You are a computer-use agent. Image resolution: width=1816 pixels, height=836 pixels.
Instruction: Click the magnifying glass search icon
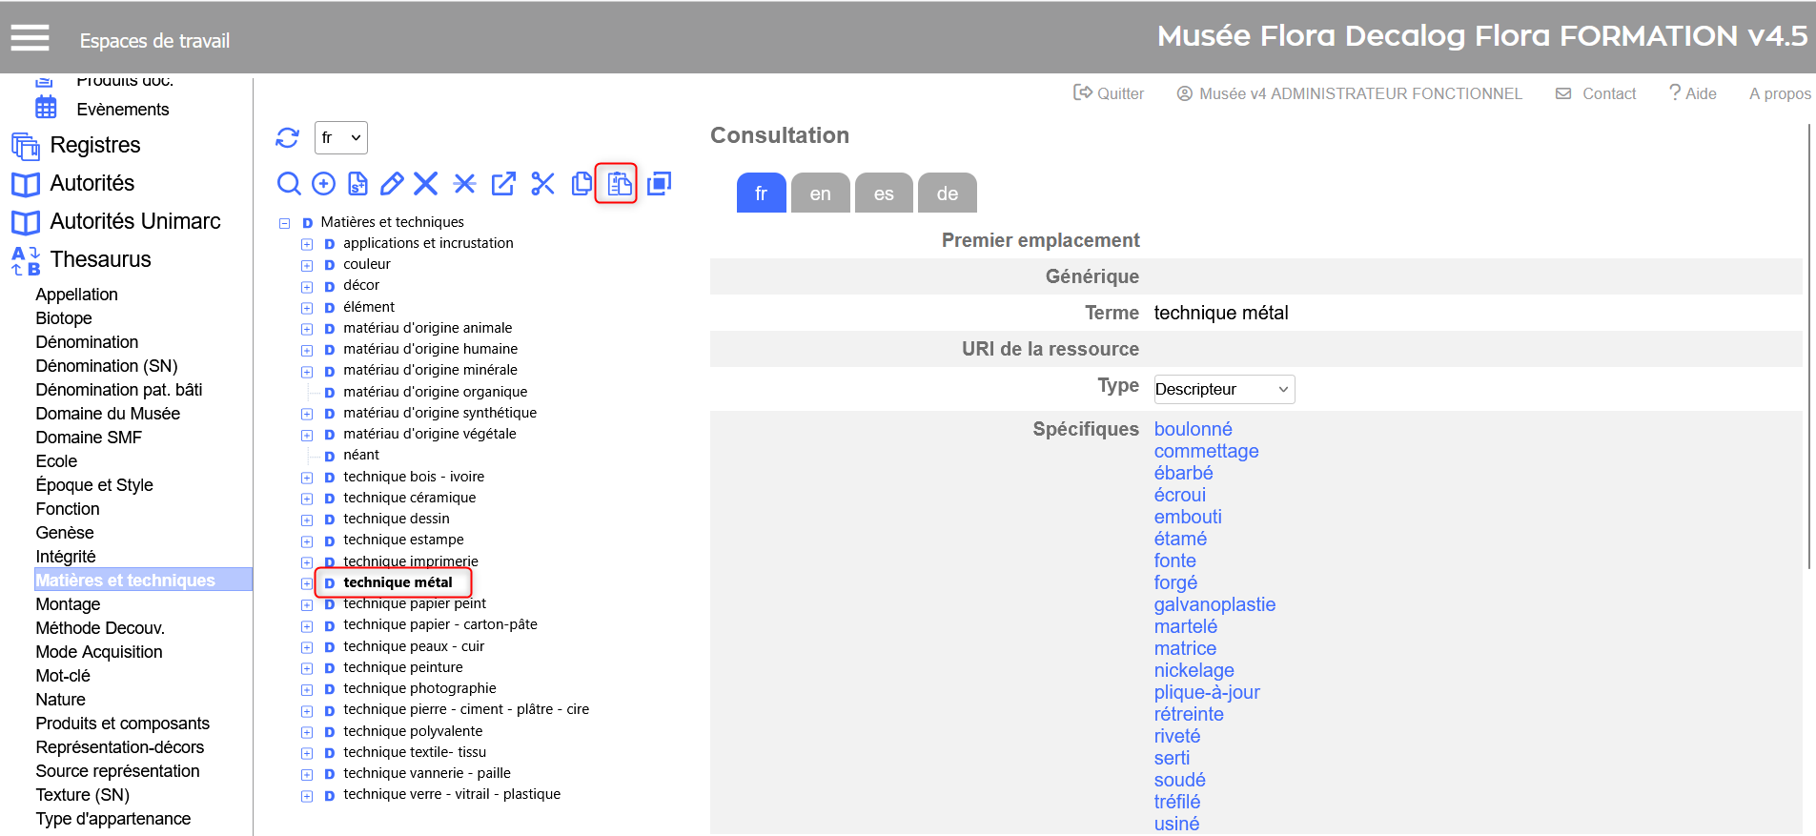coord(289,183)
